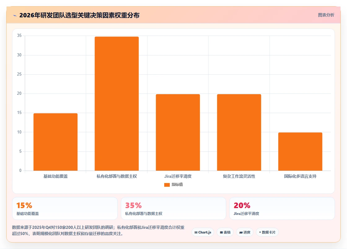Click the x-axis label Jira迁移平滑度
Image resolution: width=347 pixels, height=249 pixels.
[178, 176]
